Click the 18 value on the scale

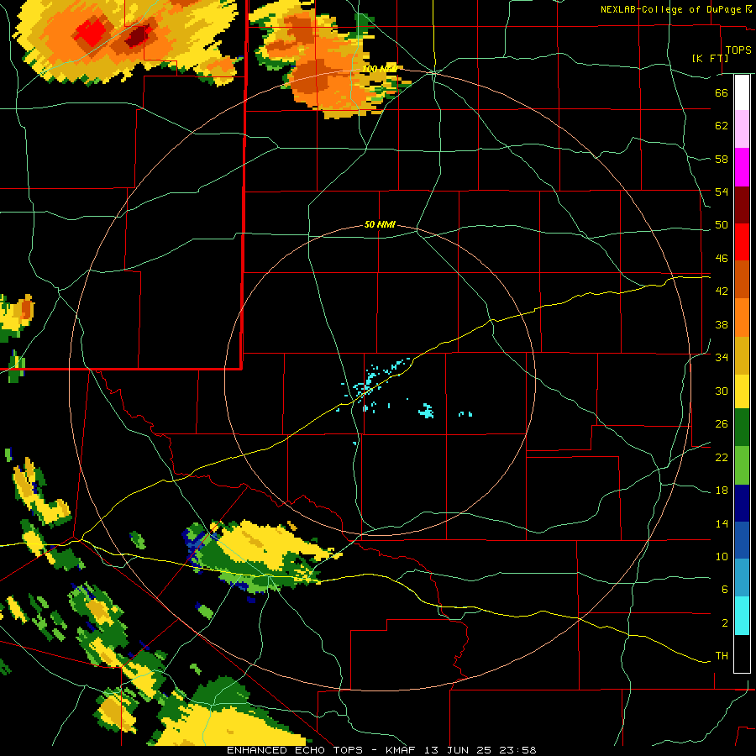coord(722,491)
